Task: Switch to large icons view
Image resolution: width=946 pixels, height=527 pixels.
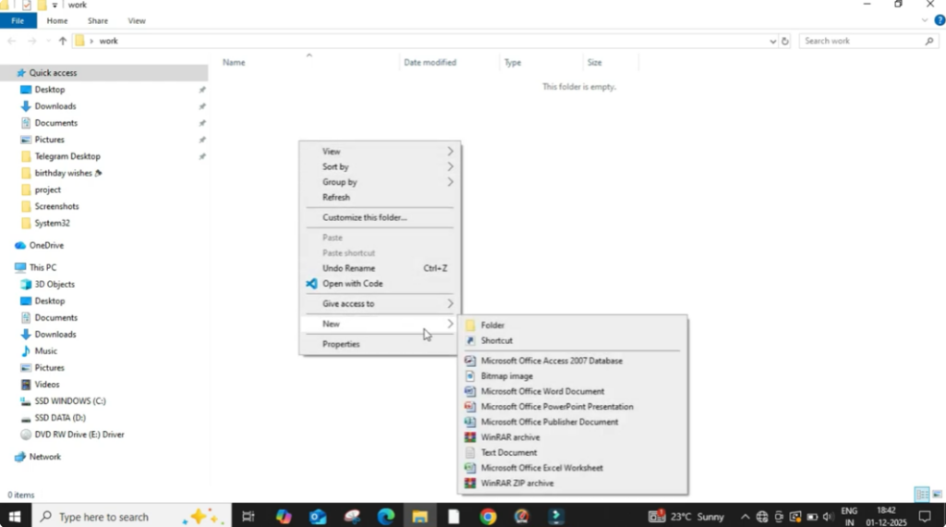Action: tap(937, 495)
